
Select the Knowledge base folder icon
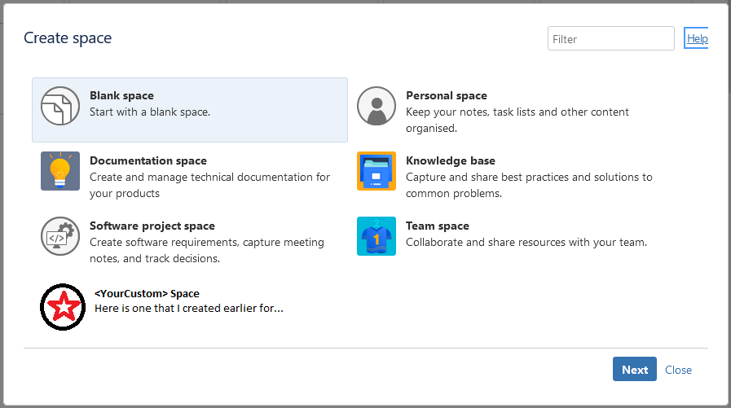[377, 171]
